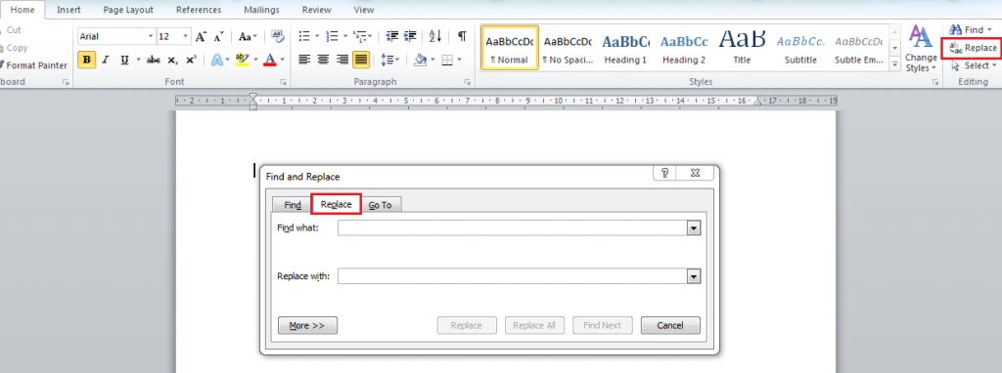
Task: Toggle Italic formatting button
Action: click(105, 60)
